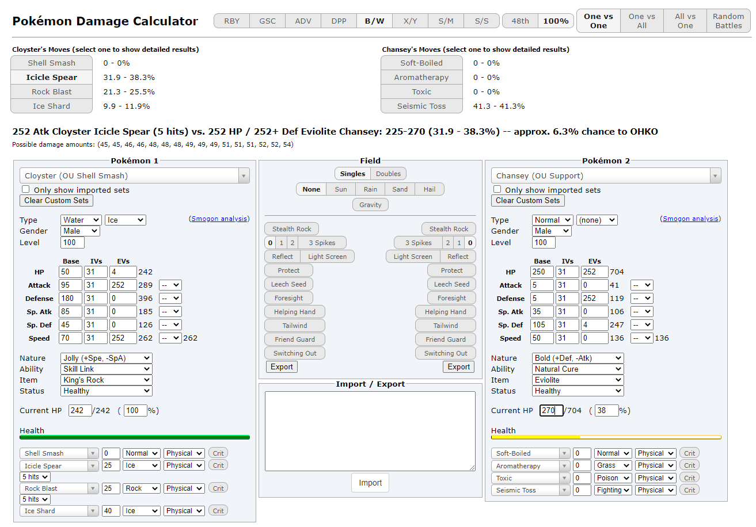
Task: Toggle Reflect on Cloyster's side
Action: pos(283,257)
